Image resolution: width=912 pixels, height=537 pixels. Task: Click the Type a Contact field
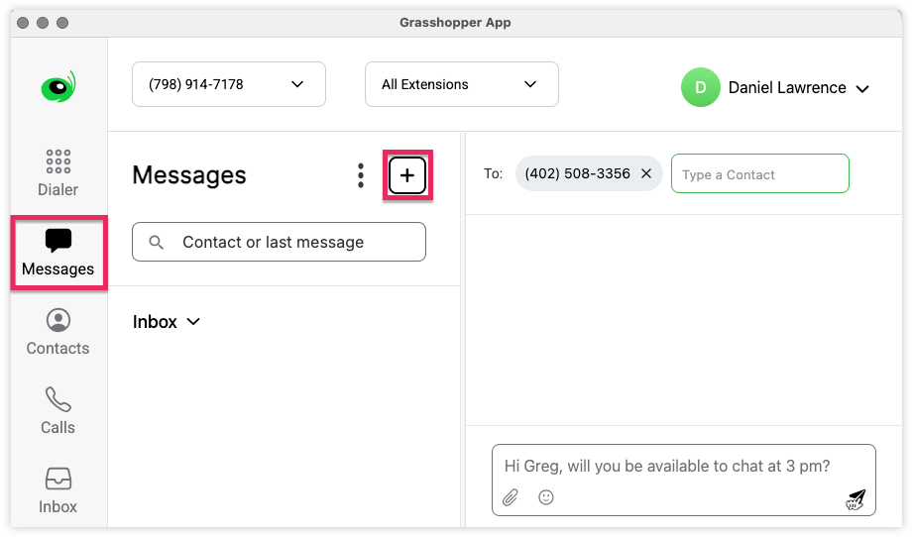(x=760, y=173)
